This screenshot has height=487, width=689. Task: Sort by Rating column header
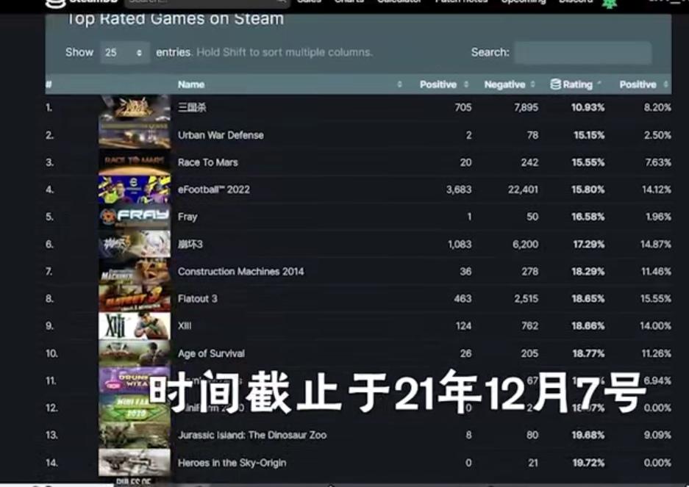(x=577, y=84)
